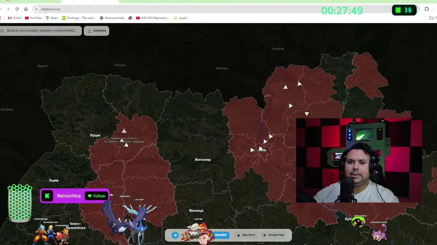Click the magnifier icon in the search field
This screenshot has width=437, height=245.
3,31
